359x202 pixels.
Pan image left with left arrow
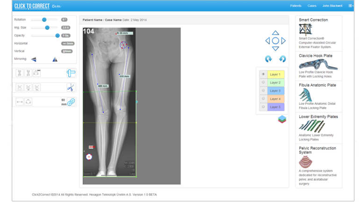point(267,41)
